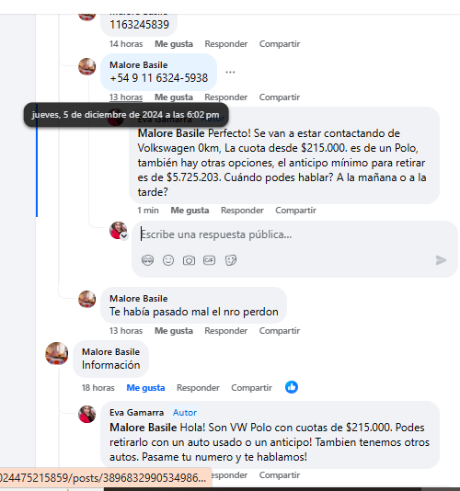The height and width of the screenshot is (491, 460).
Task: Switch commenting profile via the avatar chevron
Action: click(x=124, y=235)
